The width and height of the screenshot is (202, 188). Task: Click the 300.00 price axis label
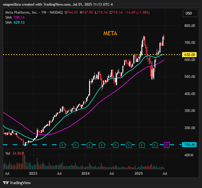pos(190,111)
